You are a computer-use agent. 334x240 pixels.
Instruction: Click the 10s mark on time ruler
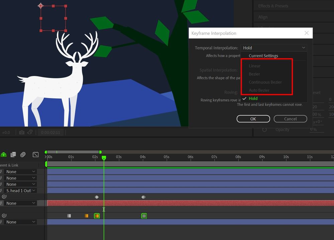286,157
